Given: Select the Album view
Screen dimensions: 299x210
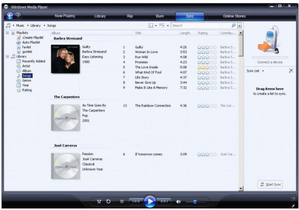Looking at the screenshot, I should (x=27, y=71).
